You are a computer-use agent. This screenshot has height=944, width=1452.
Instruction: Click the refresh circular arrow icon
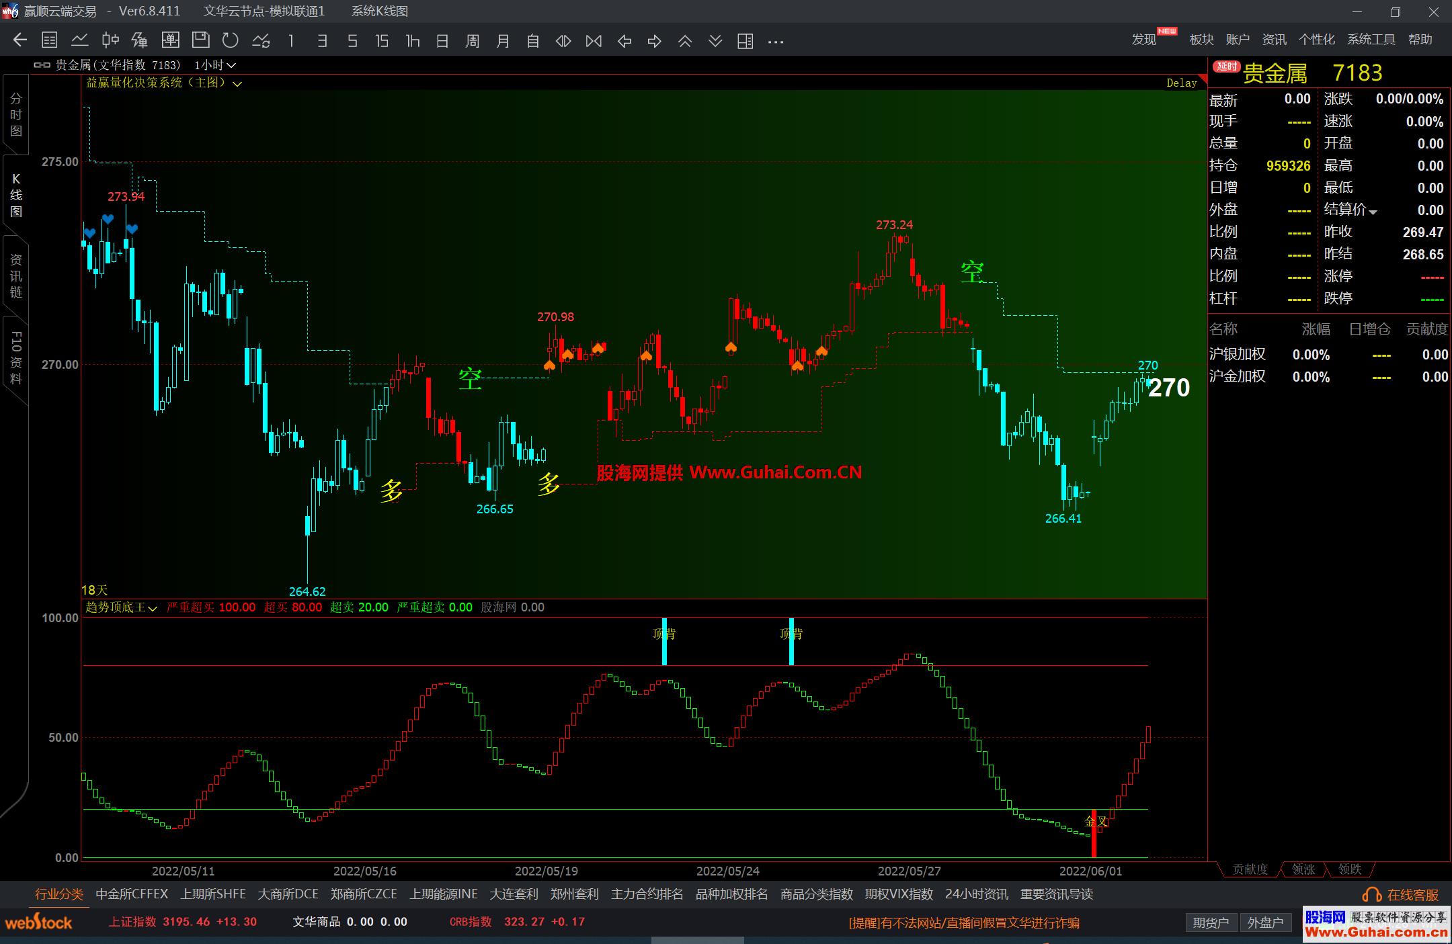pos(231,40)
